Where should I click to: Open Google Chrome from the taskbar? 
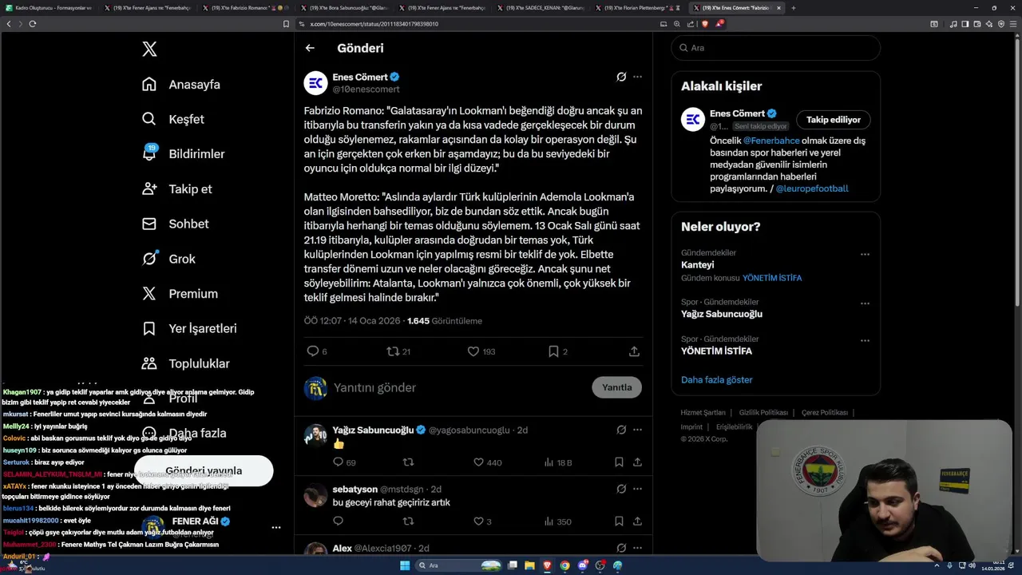click(x=564, y=565)
